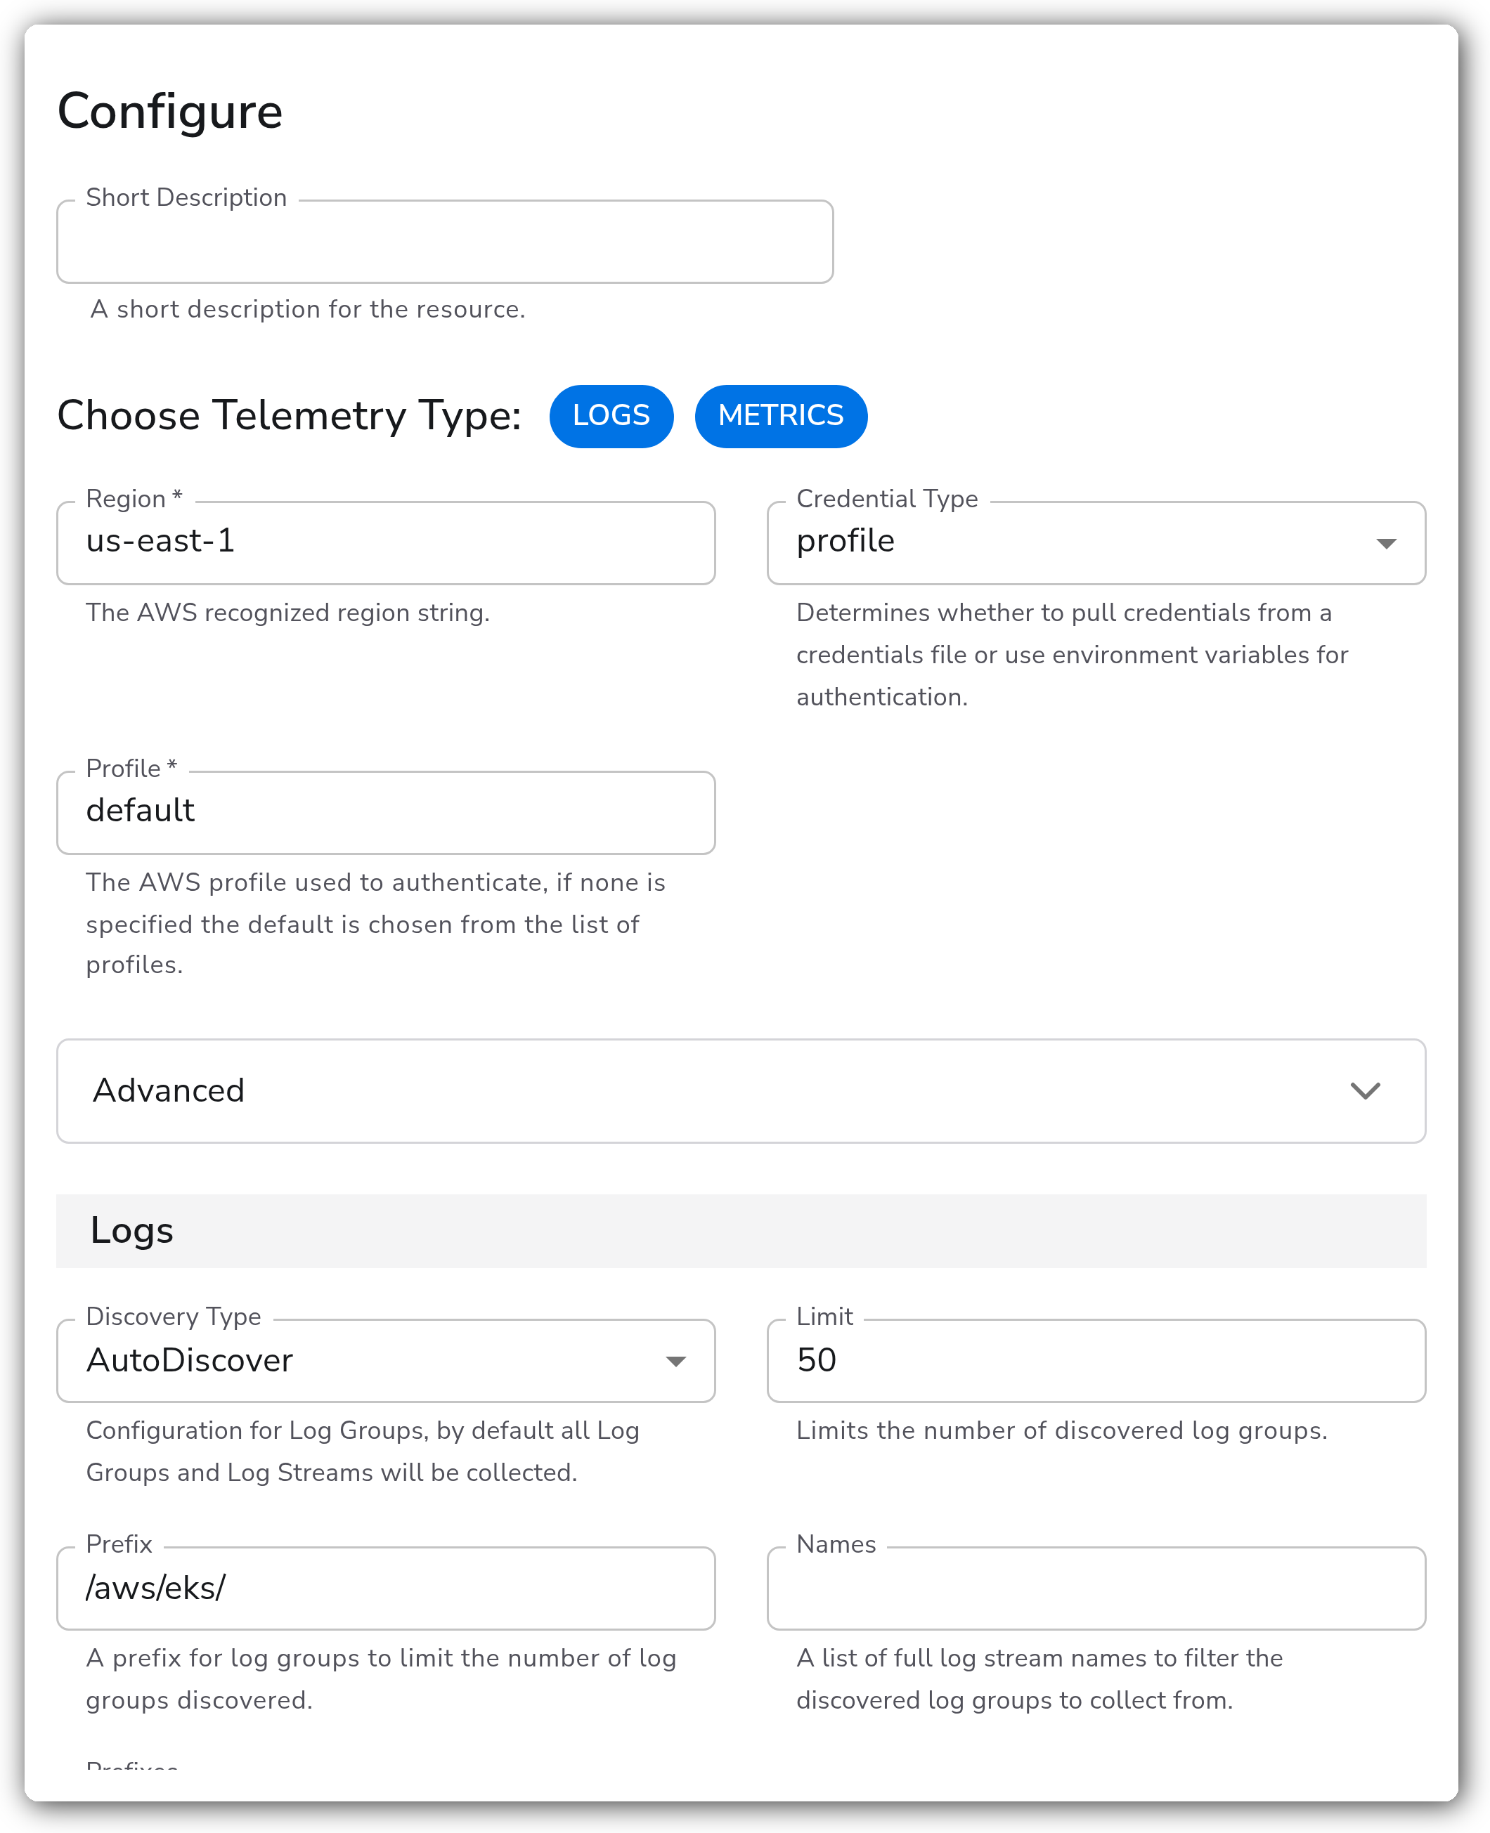The height and width of the screenshot is (1833, 1490).
Task: Click the Prefix field with /aws/eks/
Action: [x=387, y=1589]
